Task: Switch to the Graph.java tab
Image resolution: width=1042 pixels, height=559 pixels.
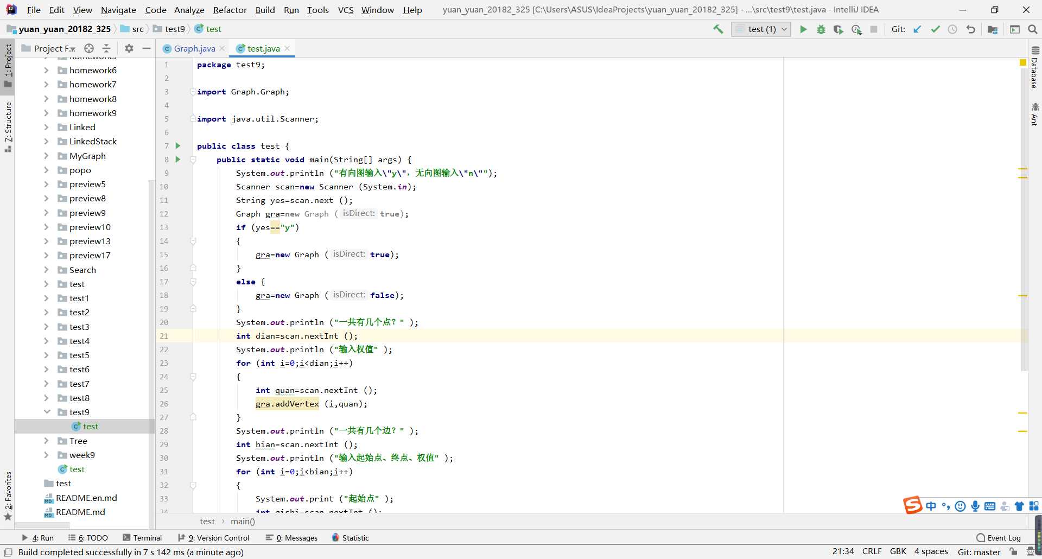Action: pyautogui.click(x=194, y=48)
